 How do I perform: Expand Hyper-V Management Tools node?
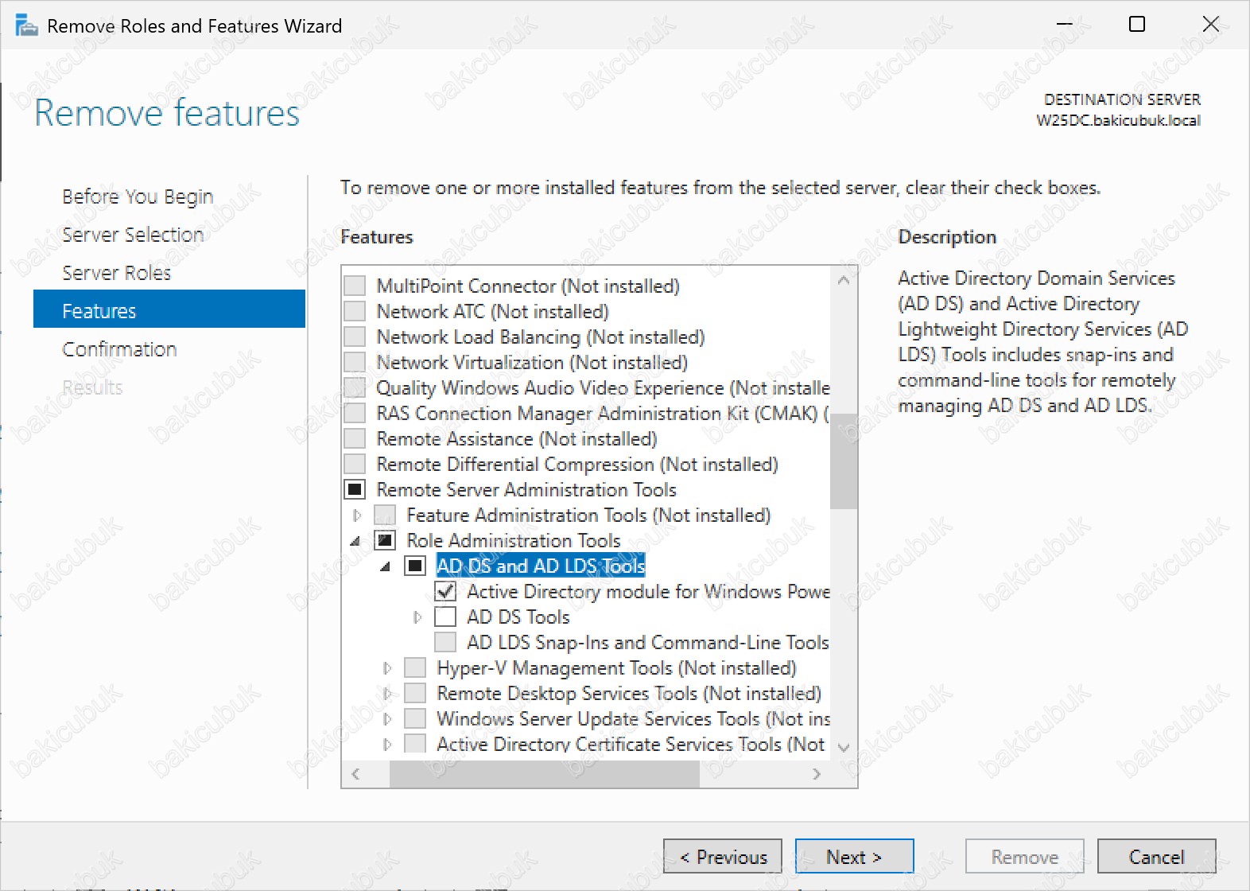(387, 668)
